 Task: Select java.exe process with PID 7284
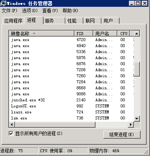pos(71,82)
